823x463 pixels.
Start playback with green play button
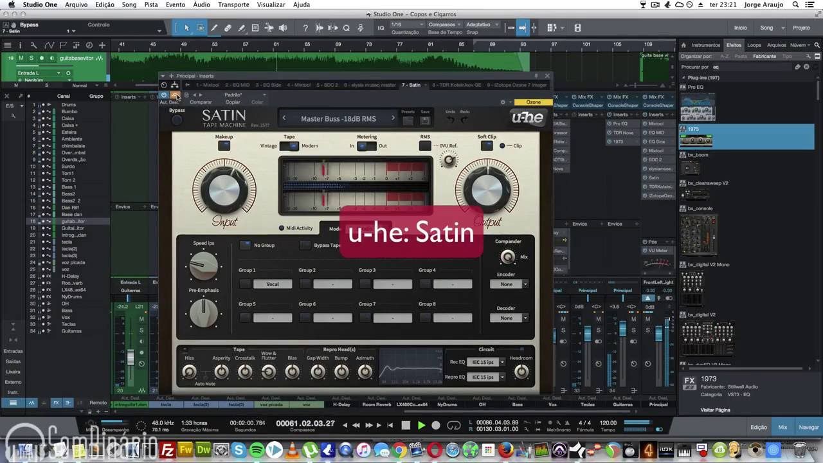tap(421, 425)
